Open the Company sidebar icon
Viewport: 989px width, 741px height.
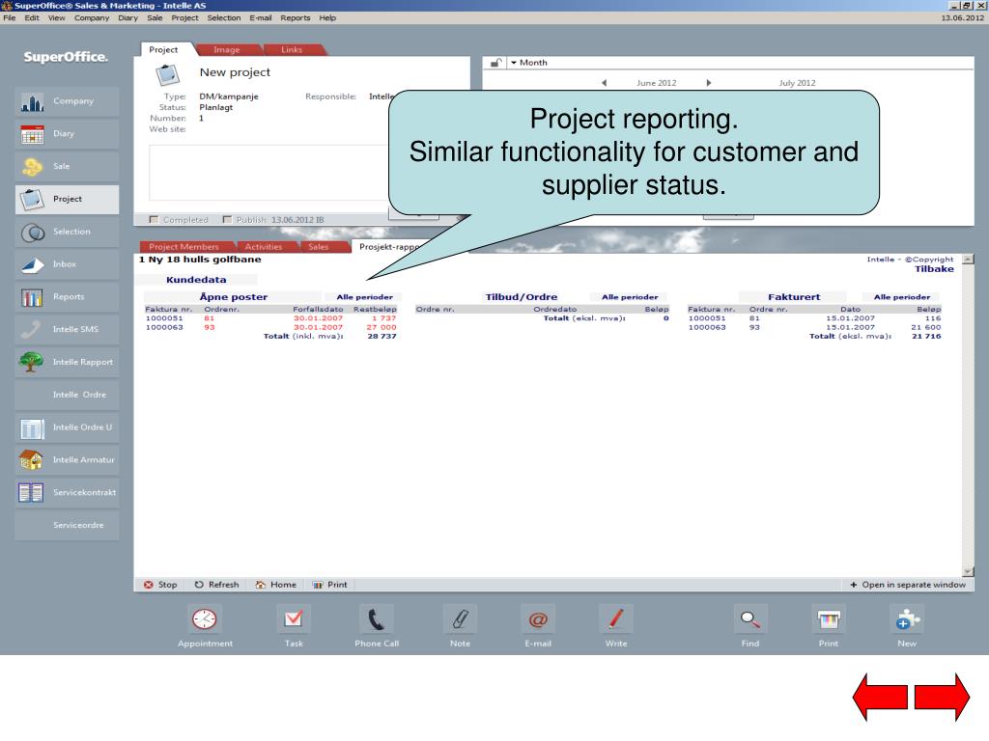(32, 101)
